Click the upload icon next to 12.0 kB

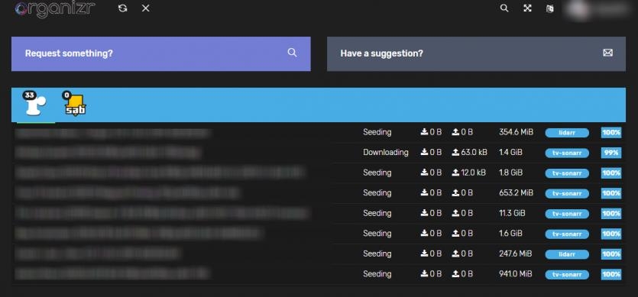[455, 172]
